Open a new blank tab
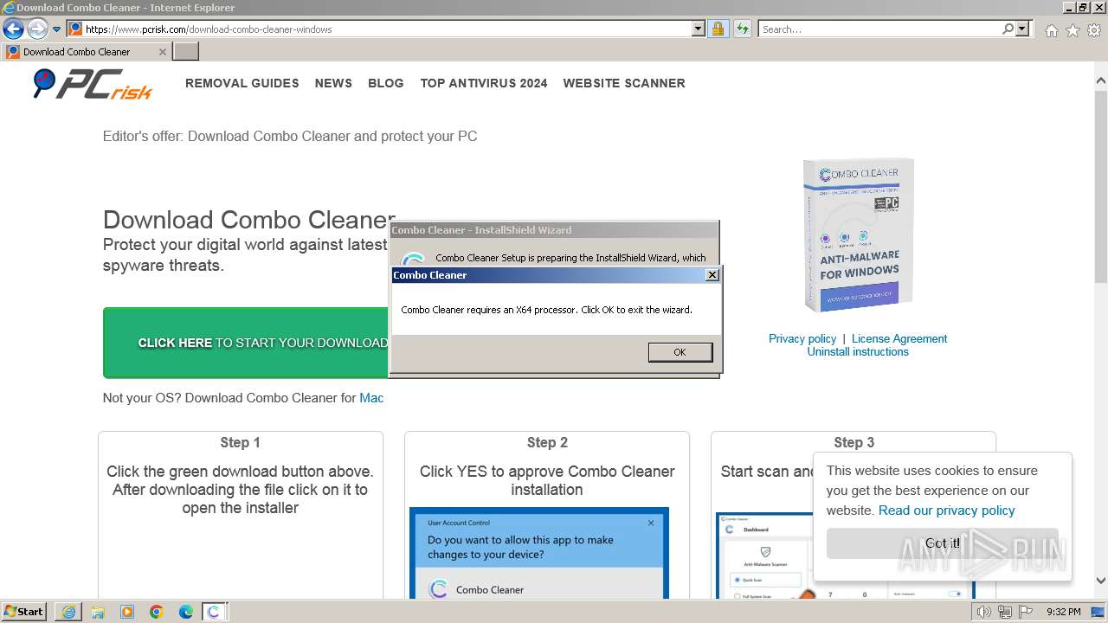The image size is (1108, 623). tap(186, 51)
